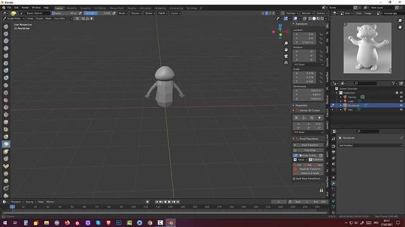
Task: Enable the Dyntopo checkbox
Action: click(x=283, y=13)
